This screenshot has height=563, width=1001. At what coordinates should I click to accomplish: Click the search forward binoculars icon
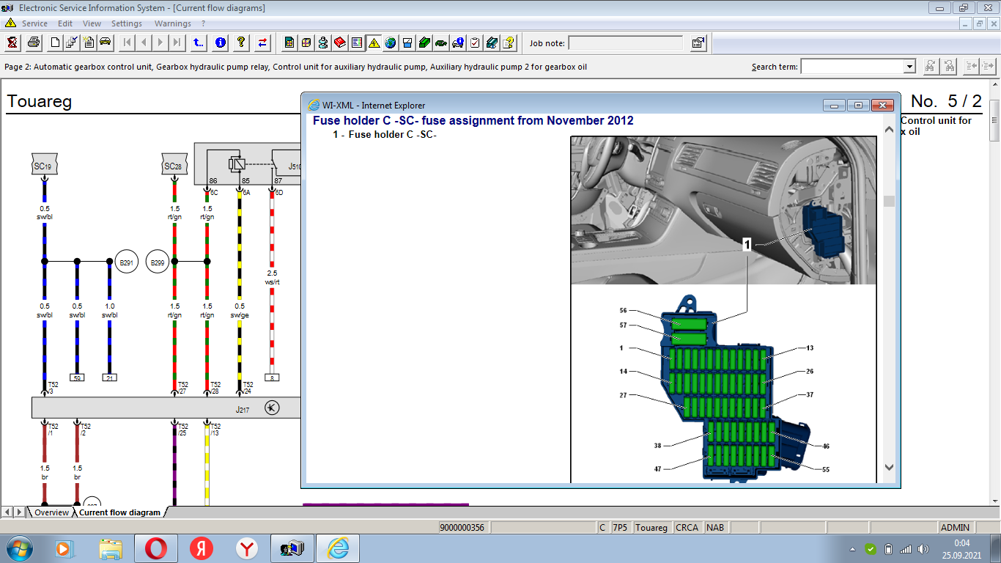click(930, 66)
